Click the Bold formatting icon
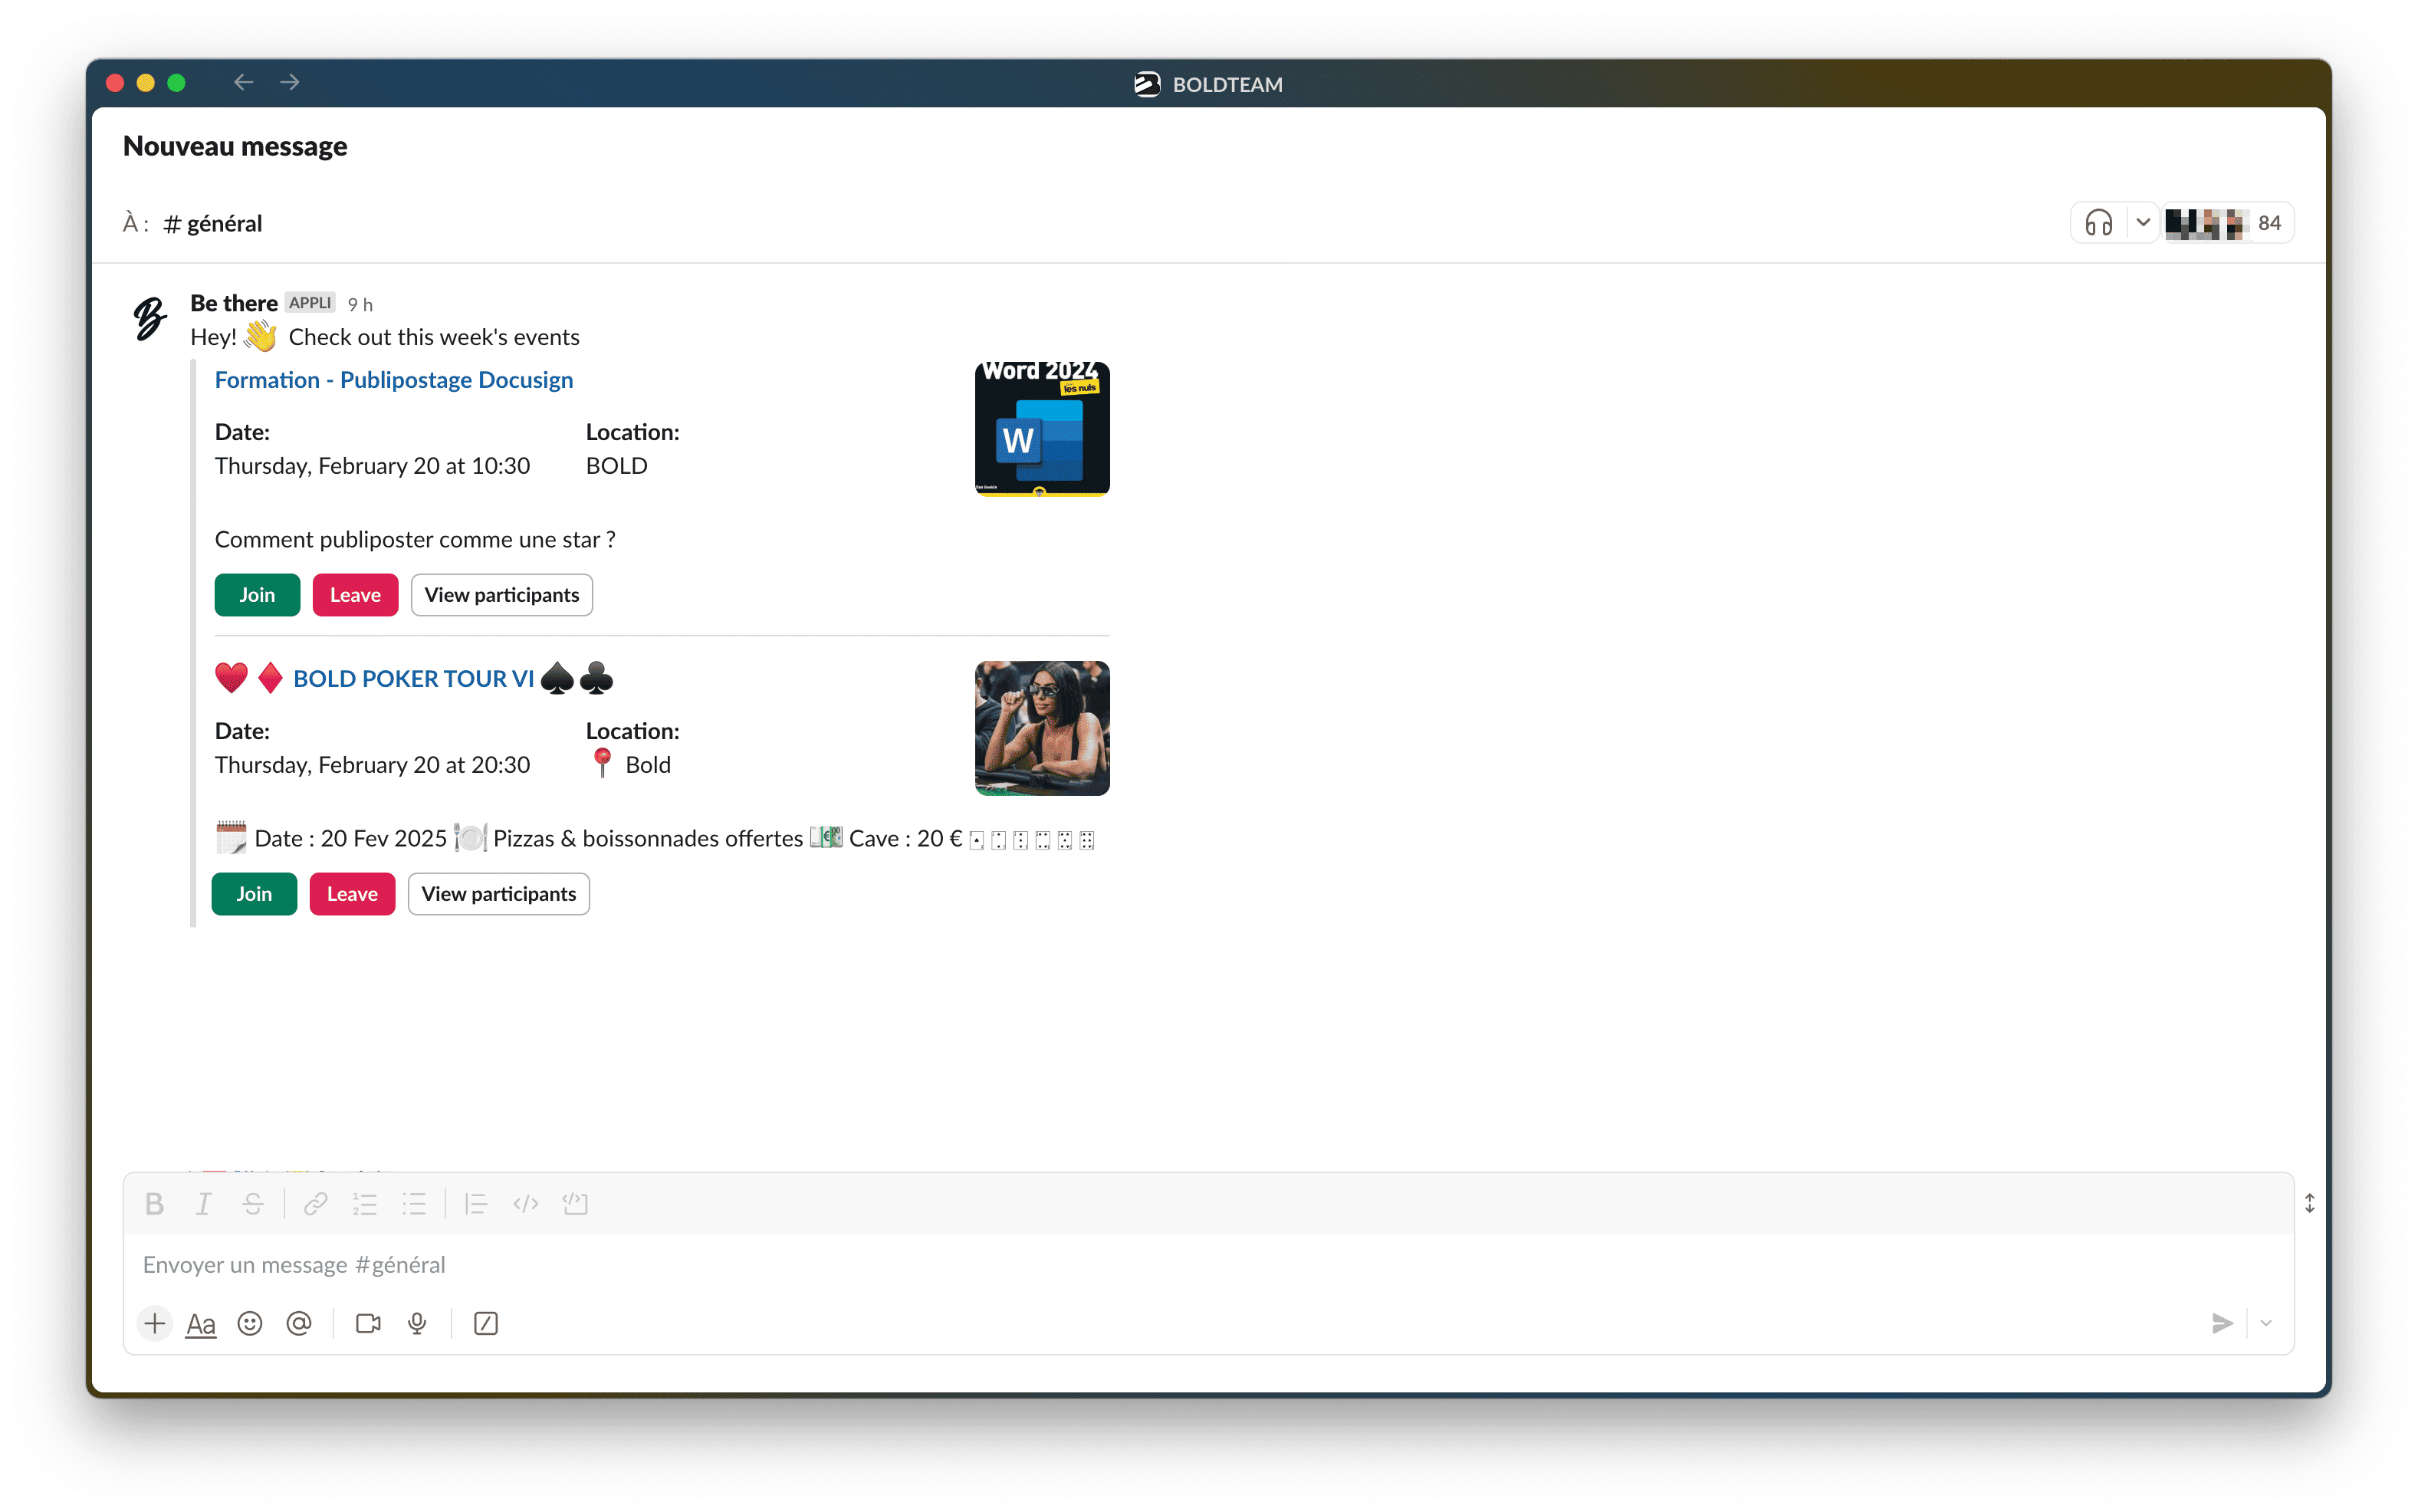Viewport: 2418px width, 1512px height. point(155,1204)
